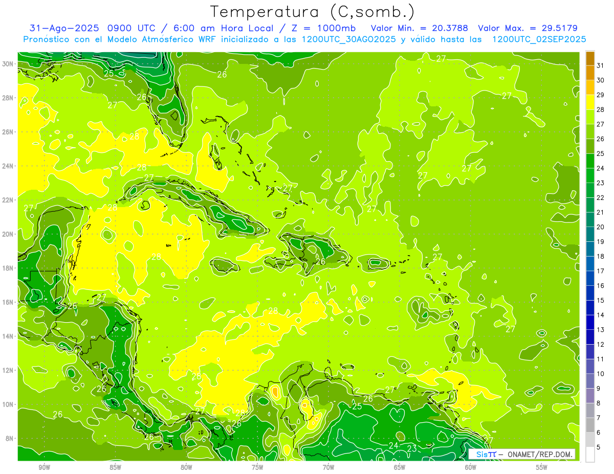The image size is (614, 474).
Task: Click the '5' label on the color scale
Action: (x=599, y=447)
